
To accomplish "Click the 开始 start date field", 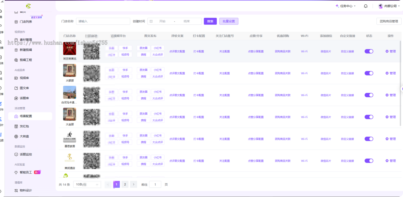I will pyautogui.click(x=163, y=21).
